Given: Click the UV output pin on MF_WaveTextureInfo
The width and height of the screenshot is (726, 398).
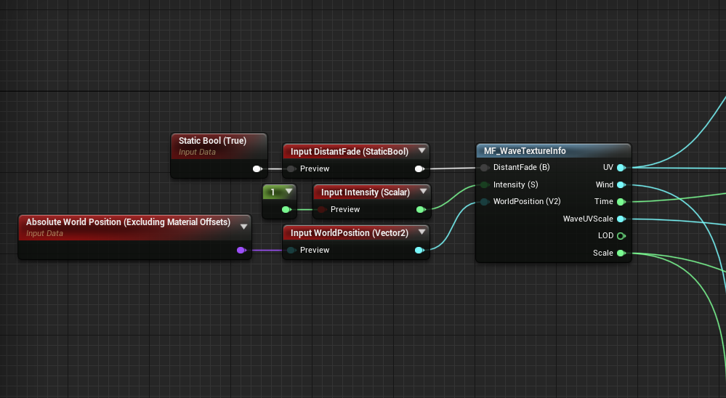Looking at the screenshot, I should coord(621,168).
